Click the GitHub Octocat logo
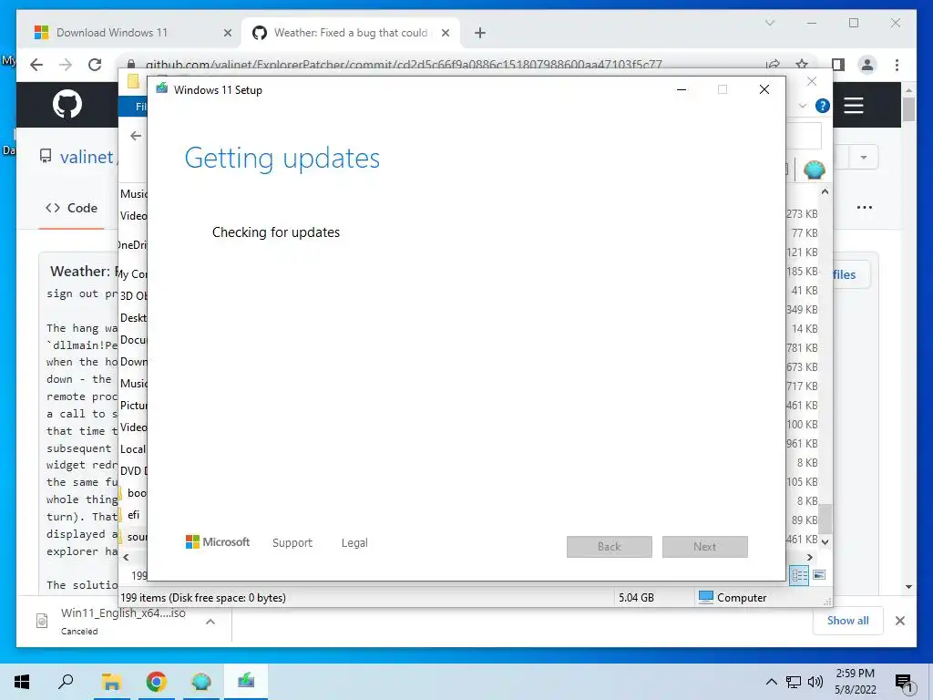The image size is (933, 700). point(67,104)
